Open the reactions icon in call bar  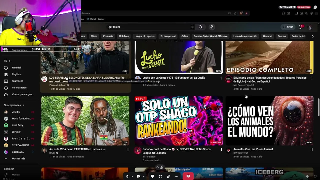click(x=168, y=176)
